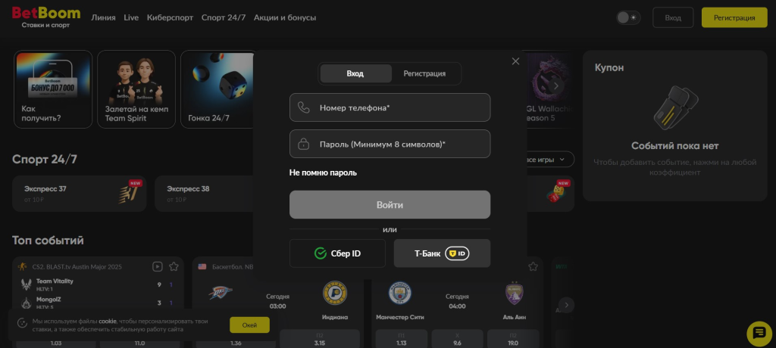Click the yellow Регистрация header button
The width and height of the screenshot is (776, 348).
(734, 17)
